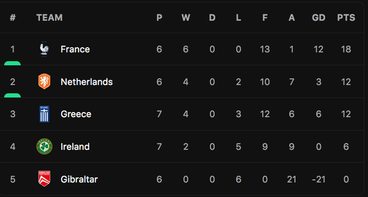The height and width of the screenshot is (197, 368).
Task: Click the Netherlands orange lion crest
Action: [44, 82]
